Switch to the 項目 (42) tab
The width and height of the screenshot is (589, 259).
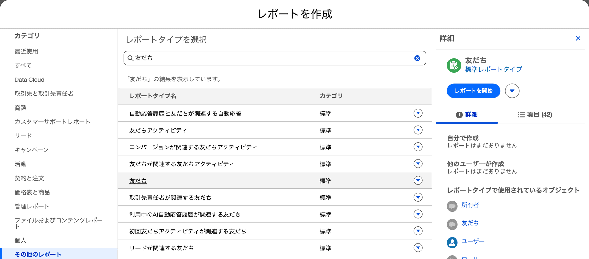535,115
